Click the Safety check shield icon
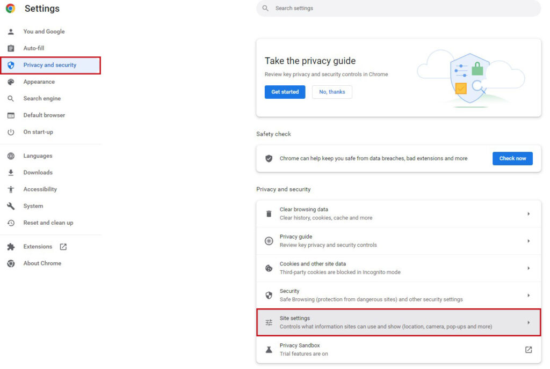Screen dimensions: 550x369 (x=269, y=158)
